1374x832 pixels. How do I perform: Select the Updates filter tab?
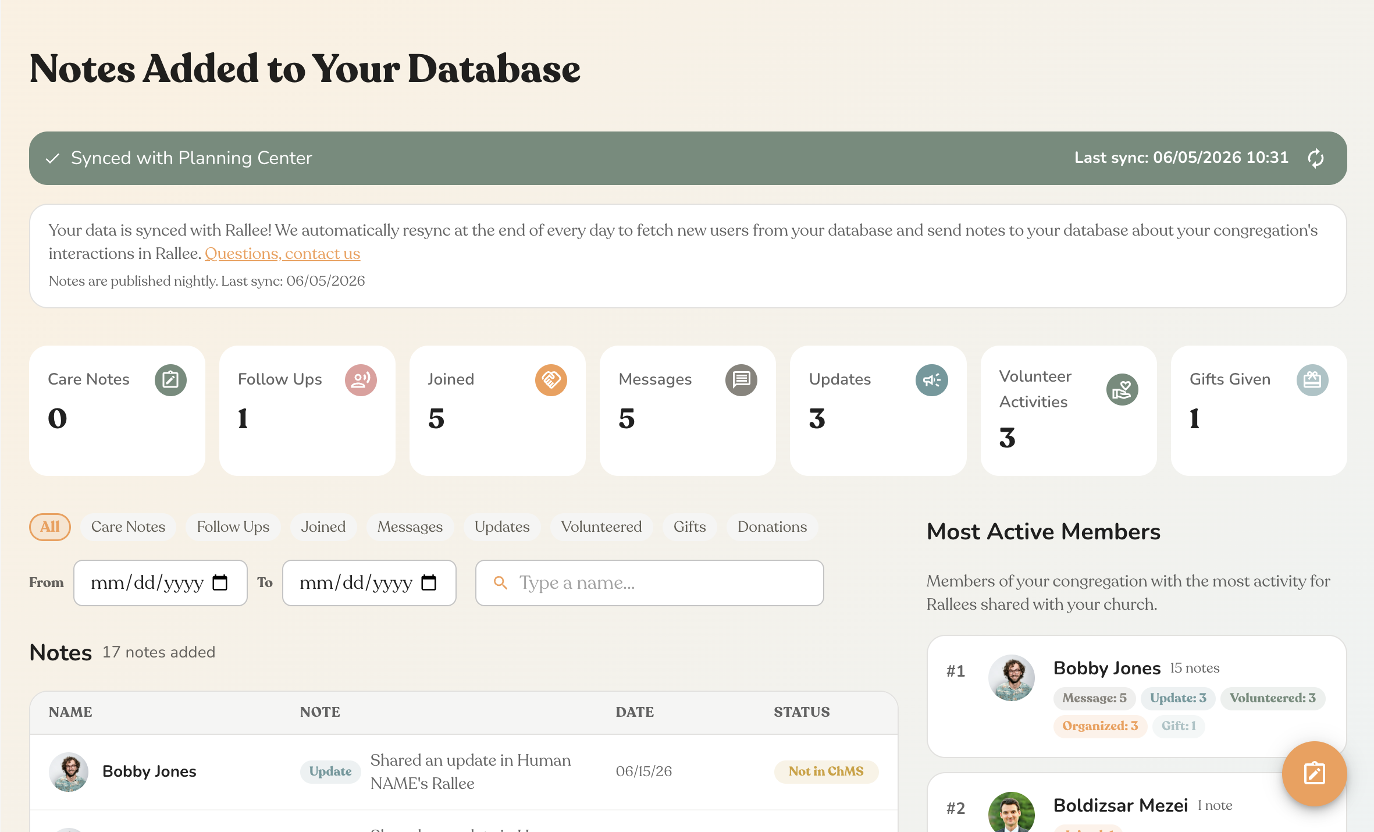click(x=502, y=527)
